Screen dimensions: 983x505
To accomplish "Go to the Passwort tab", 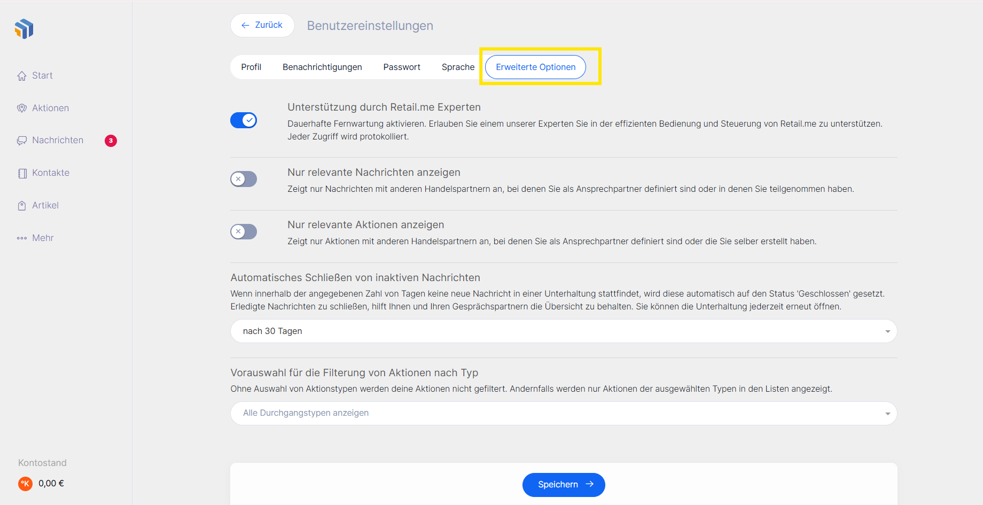I will click(402, 67).
